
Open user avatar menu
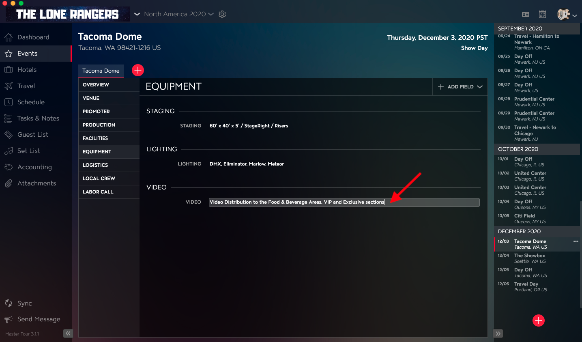pos(567,15)
